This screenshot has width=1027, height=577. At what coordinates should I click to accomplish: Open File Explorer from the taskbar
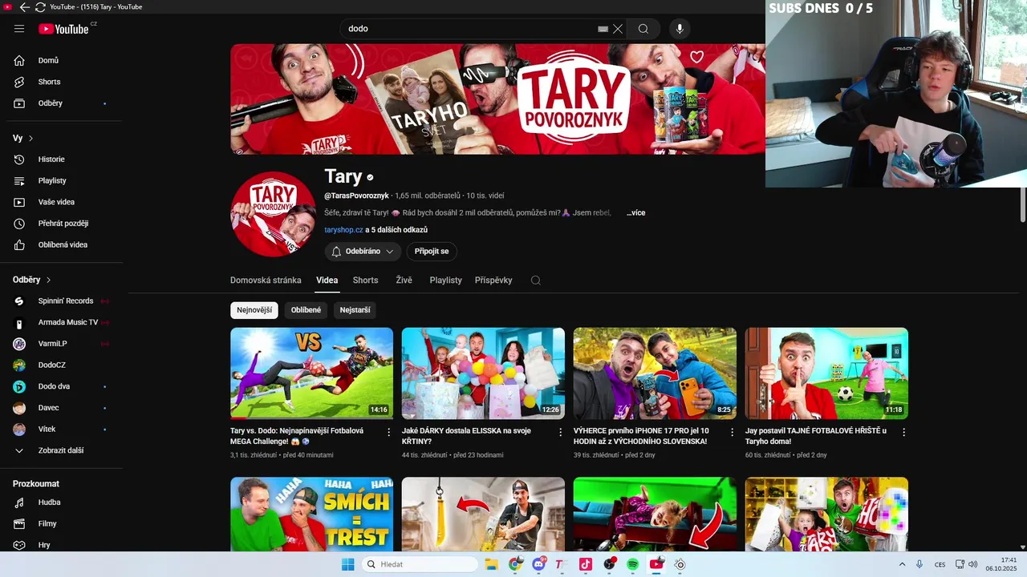tap(491, 564)
